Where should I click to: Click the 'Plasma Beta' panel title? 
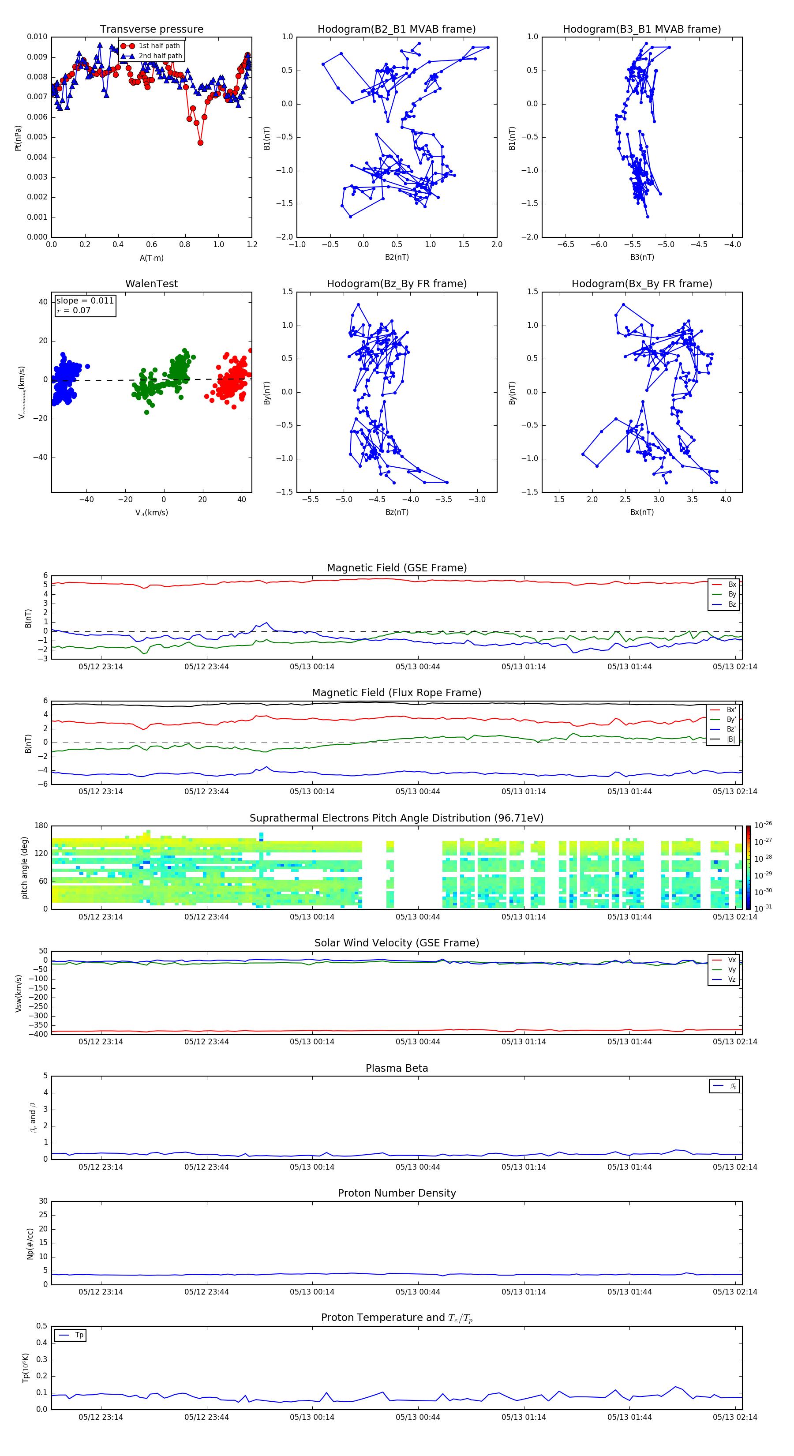(397, 1068)
